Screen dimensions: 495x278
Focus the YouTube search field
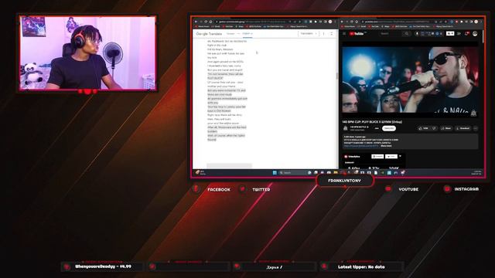tap(391, 33)
